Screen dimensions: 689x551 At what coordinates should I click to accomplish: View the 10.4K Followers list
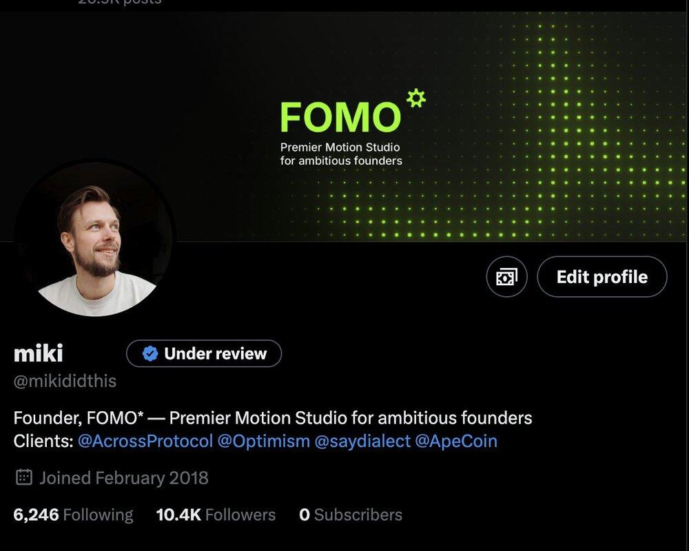tap(216, 514)
